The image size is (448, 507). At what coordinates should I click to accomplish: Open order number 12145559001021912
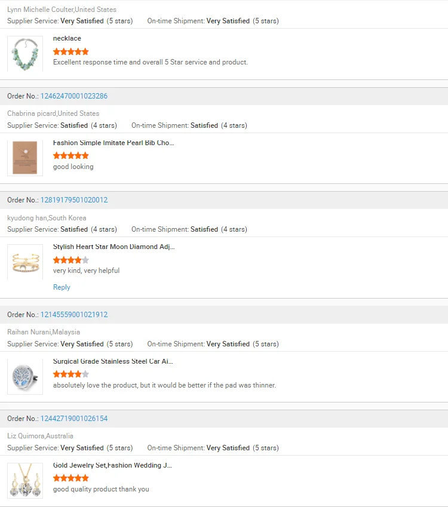[73, 315]
